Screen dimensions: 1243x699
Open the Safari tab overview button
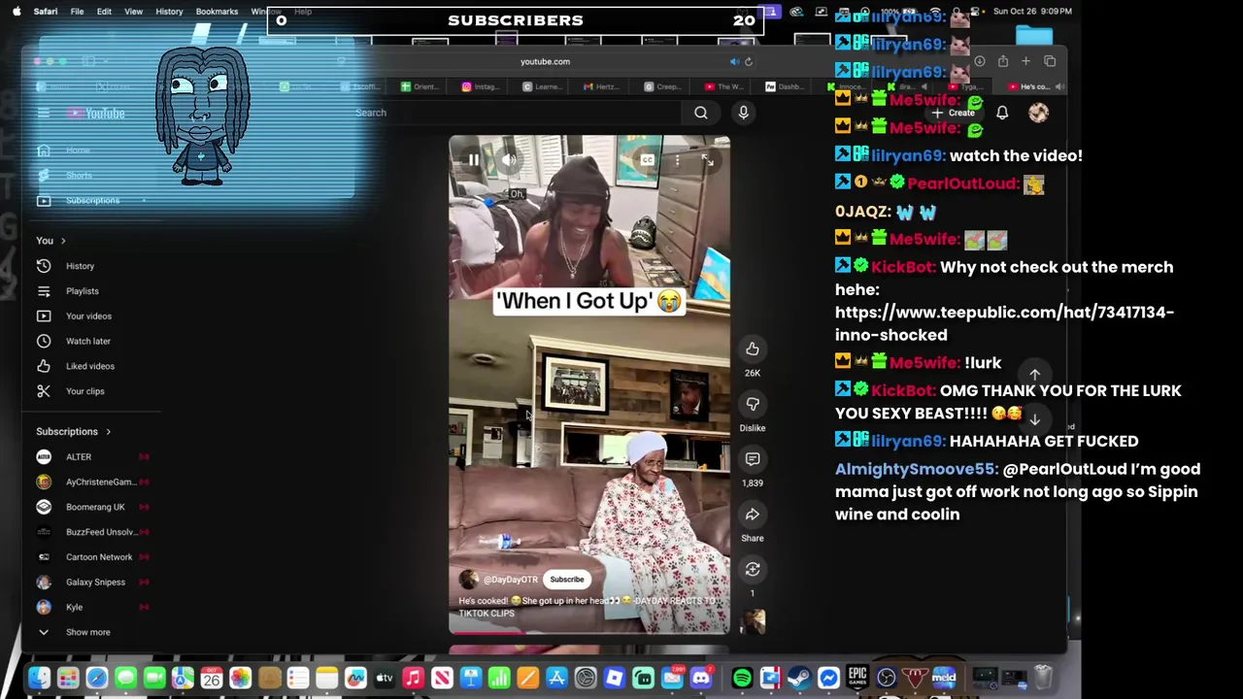(1050, 61)
